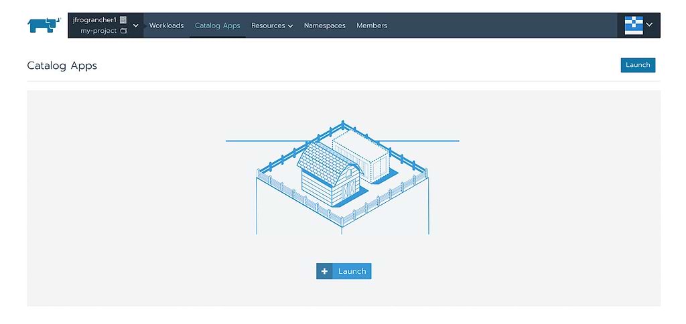Image resolution: width=686 pixels, height=324 pixels.
Task: Click the cluster icon beside jfrograncher1
Action: click(x=123, y=19)
